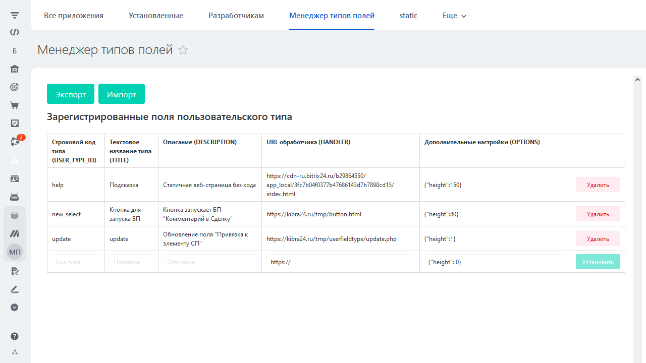Open the Разработчикам tab
The width and height of the screenshot is (646, 363).
point(236,16)
